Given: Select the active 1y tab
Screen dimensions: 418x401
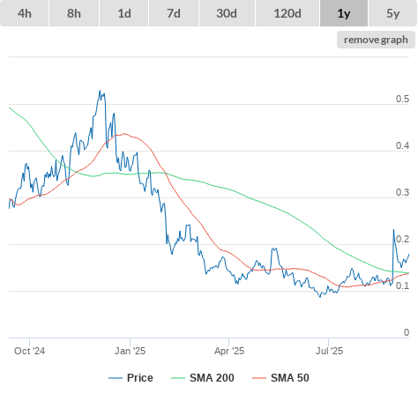Looking at the screenshot, I should (x=344, y=13).
